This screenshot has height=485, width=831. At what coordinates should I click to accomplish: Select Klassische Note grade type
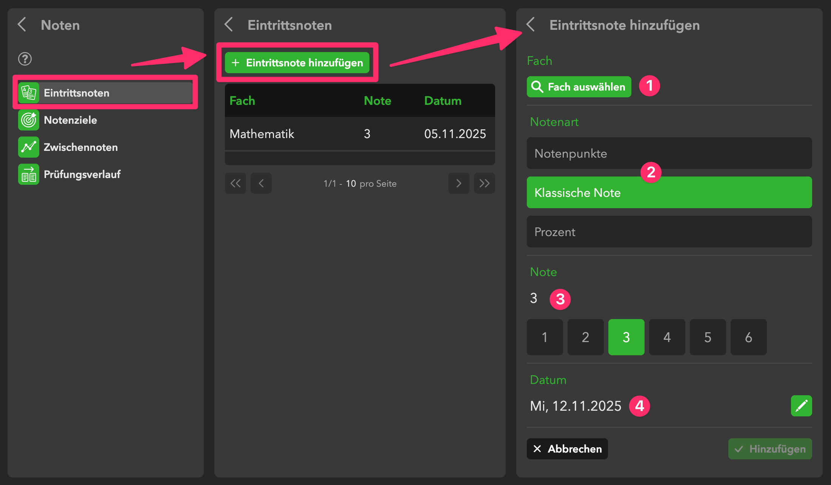(x=669, y=193)
